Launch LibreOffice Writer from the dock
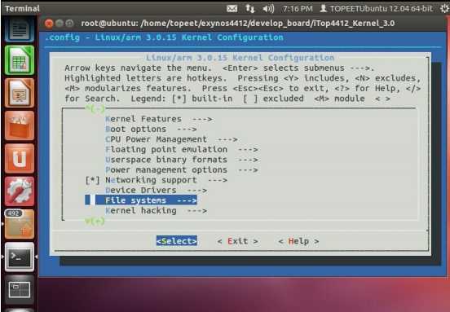Viewport: 450px width, 312px height. (x=20, y=29)
